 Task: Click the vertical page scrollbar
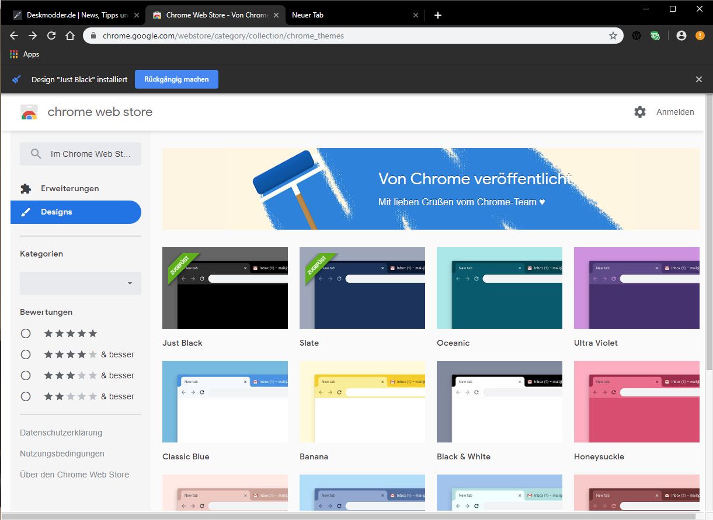click(x=709, y=233)
